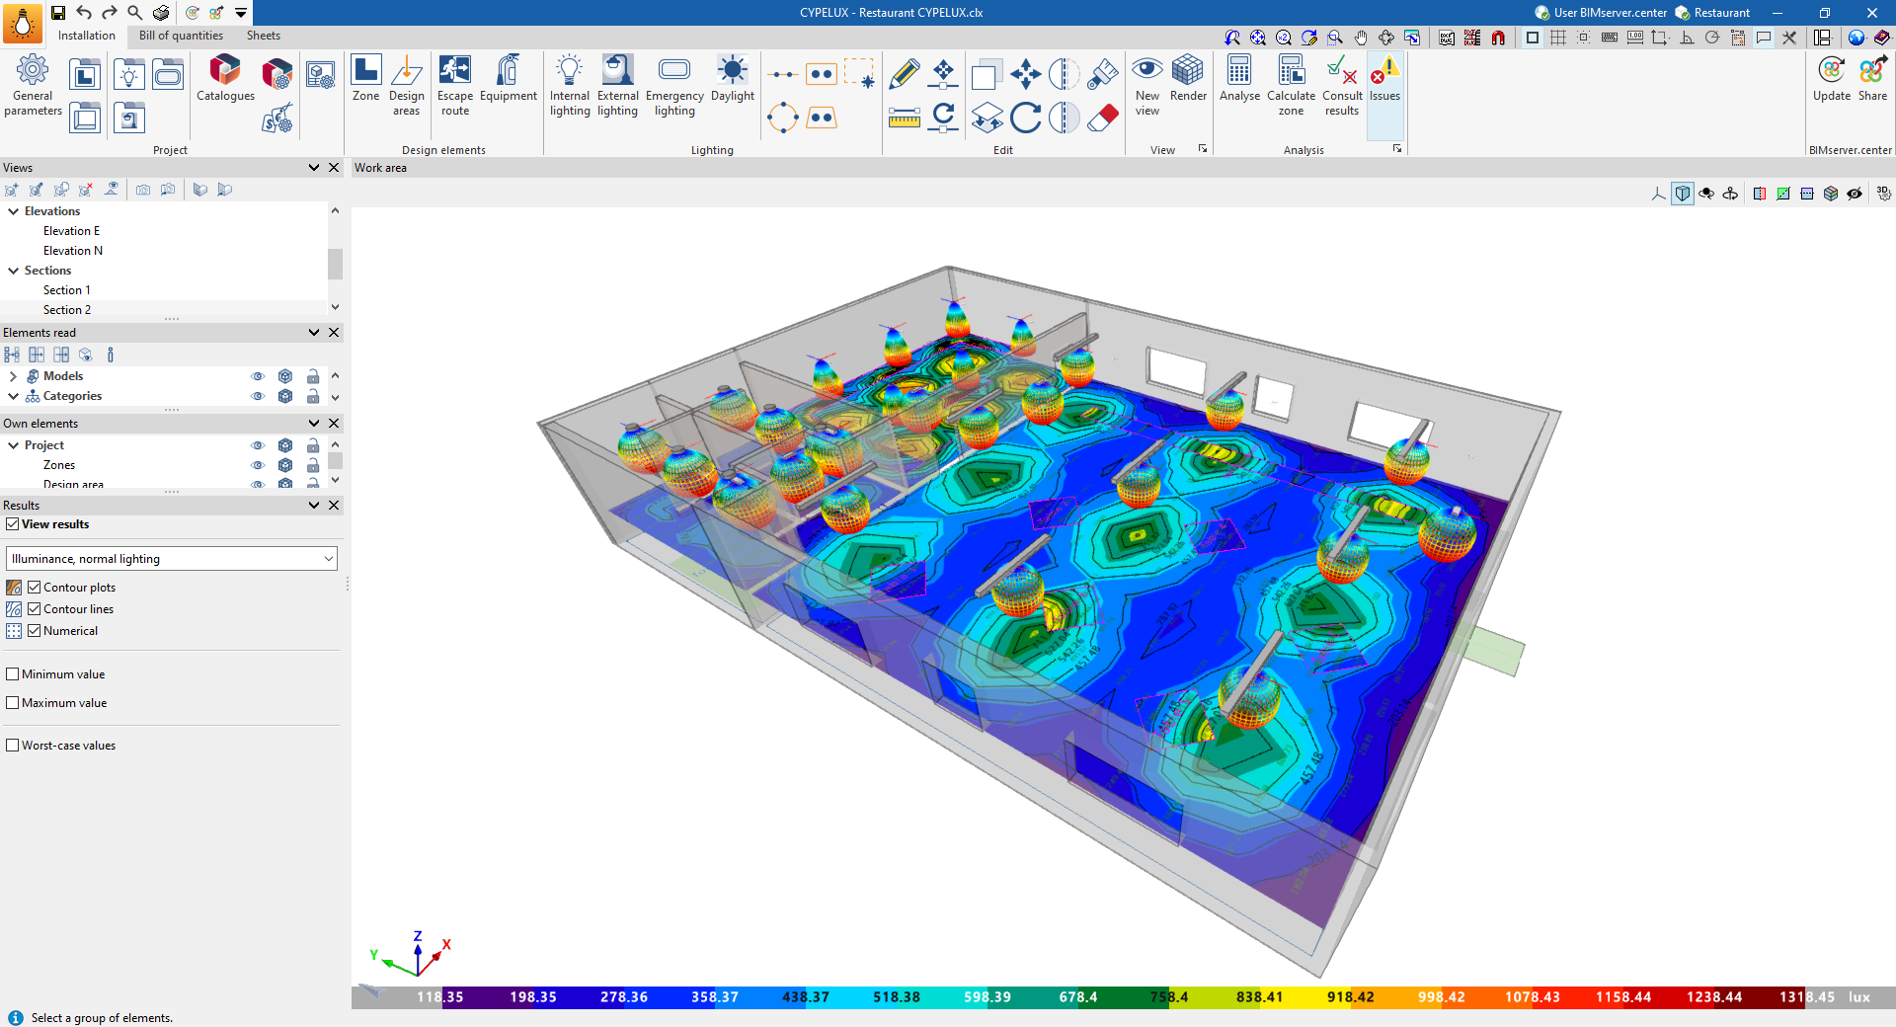
Task: Open the Illuminance, normal lighting dropdown
Action: (172, 559)
